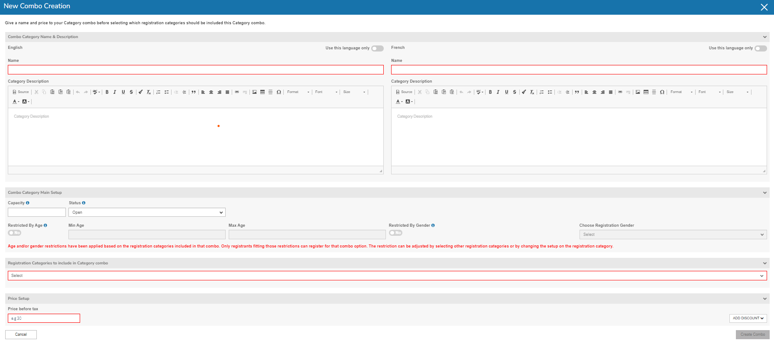Click Bold in the English description editor

pos(107,92)
